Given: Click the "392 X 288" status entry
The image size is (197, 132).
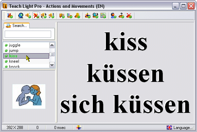Looking at the screenshot, I should tap(15, 128).
